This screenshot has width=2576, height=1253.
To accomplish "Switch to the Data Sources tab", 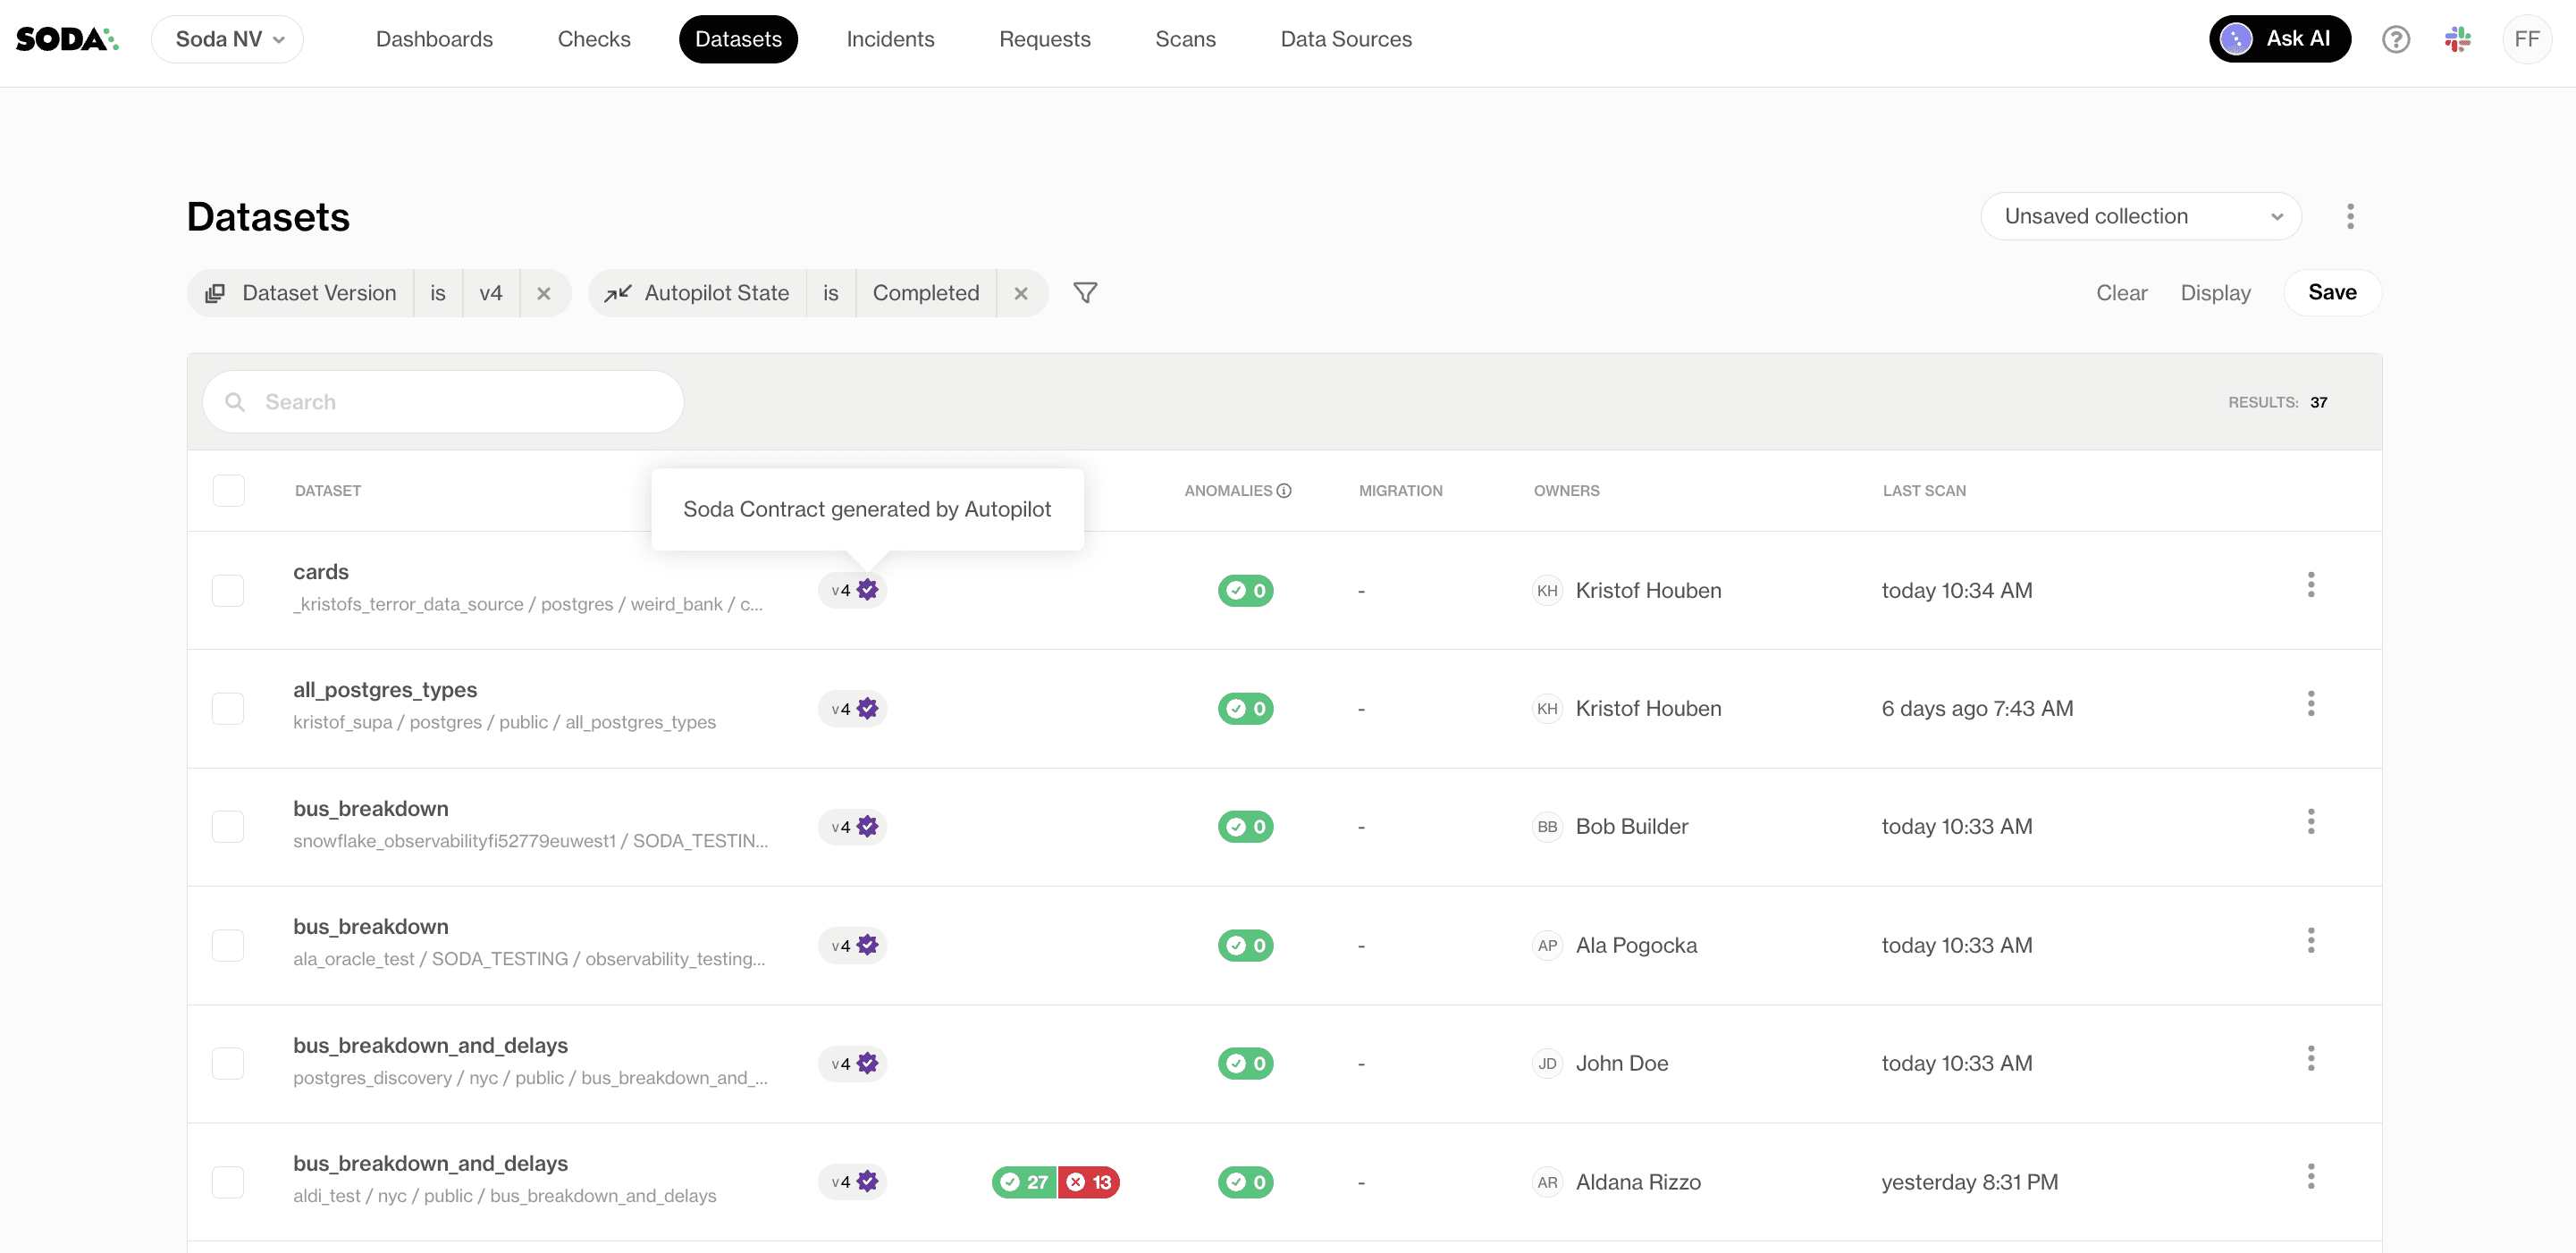I will (1346, 40).
